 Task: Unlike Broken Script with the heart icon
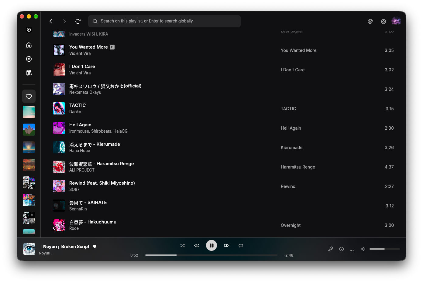95,247
